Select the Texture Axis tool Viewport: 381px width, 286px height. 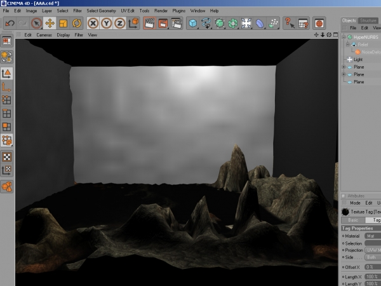pos(6,170)
